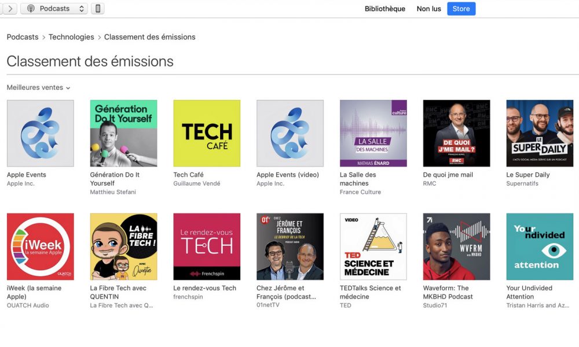Open Le Super Daily artwork
This screenshot has width=579, height=347.
[540, 133]
